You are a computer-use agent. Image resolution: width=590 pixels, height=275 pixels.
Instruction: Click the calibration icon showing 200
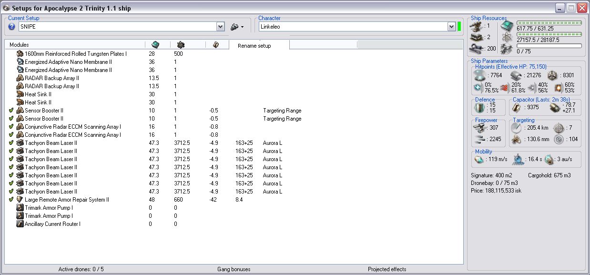click(x=476, y=48)
